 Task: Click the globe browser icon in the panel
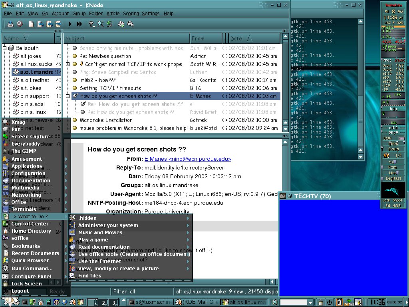pos(64,302)
